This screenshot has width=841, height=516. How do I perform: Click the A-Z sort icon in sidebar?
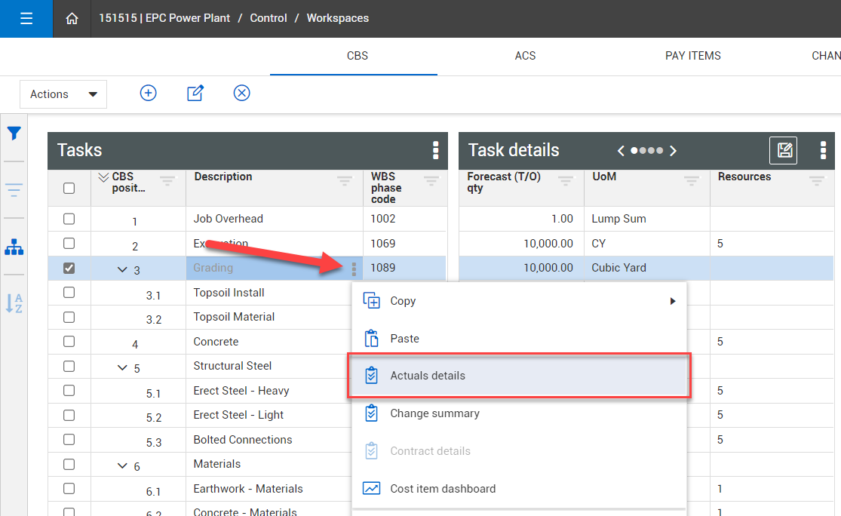[x=14, y=303]
